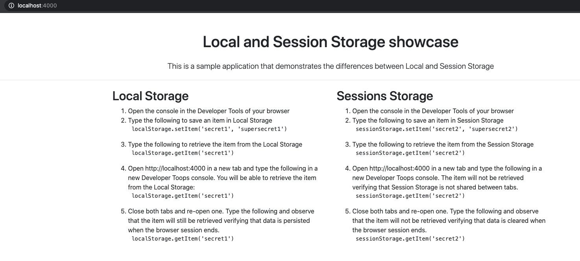Click the sessionStorage.getItem code under step 4
This screenshot has height=261, width=580.
tap(410, 196)
